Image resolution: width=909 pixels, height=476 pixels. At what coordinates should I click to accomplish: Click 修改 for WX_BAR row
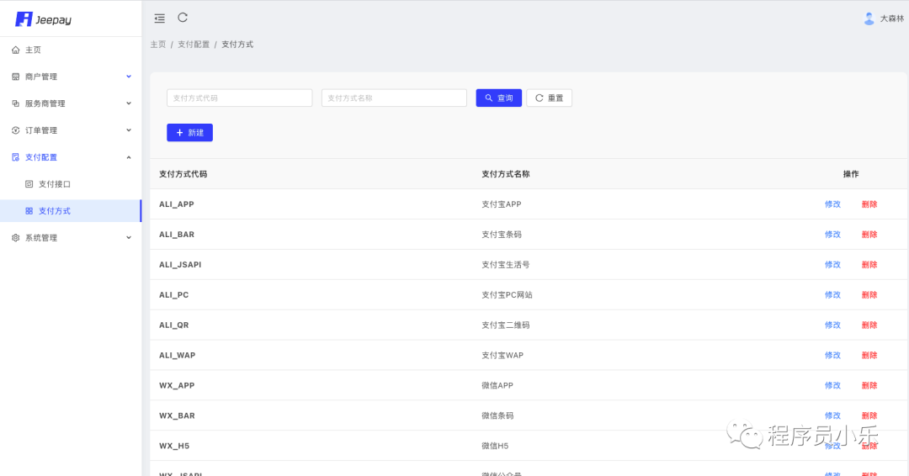[x=832, y=415]
